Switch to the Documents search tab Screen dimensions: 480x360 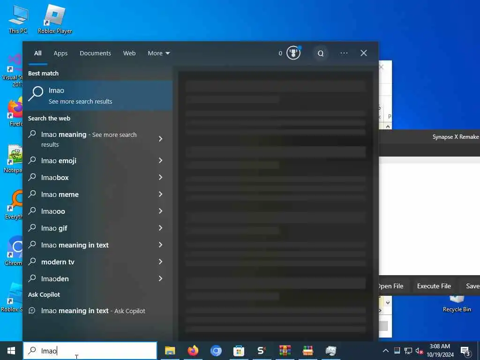tap(95, 53)
